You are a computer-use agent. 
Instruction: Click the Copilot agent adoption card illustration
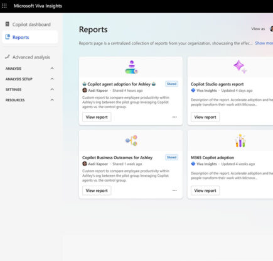pyautogui.click(x=131, y=67)
